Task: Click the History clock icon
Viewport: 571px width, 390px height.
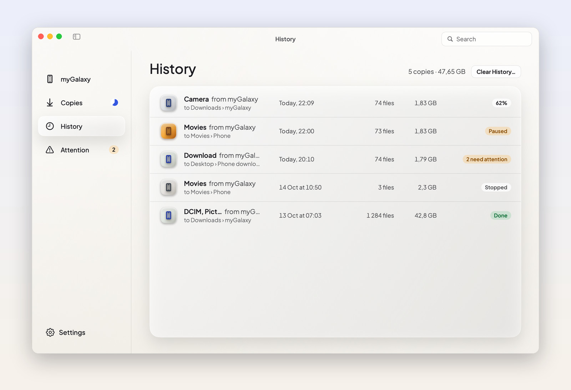Action: click(50, 126)
